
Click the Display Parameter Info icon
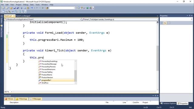pyautogui.click(x=7, y=12)
